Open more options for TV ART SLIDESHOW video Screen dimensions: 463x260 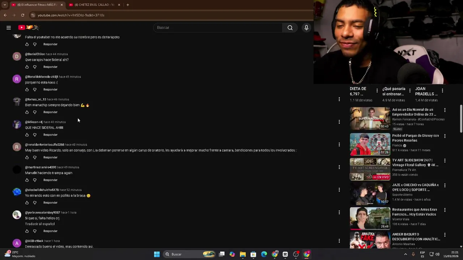[x=445, y=161]
